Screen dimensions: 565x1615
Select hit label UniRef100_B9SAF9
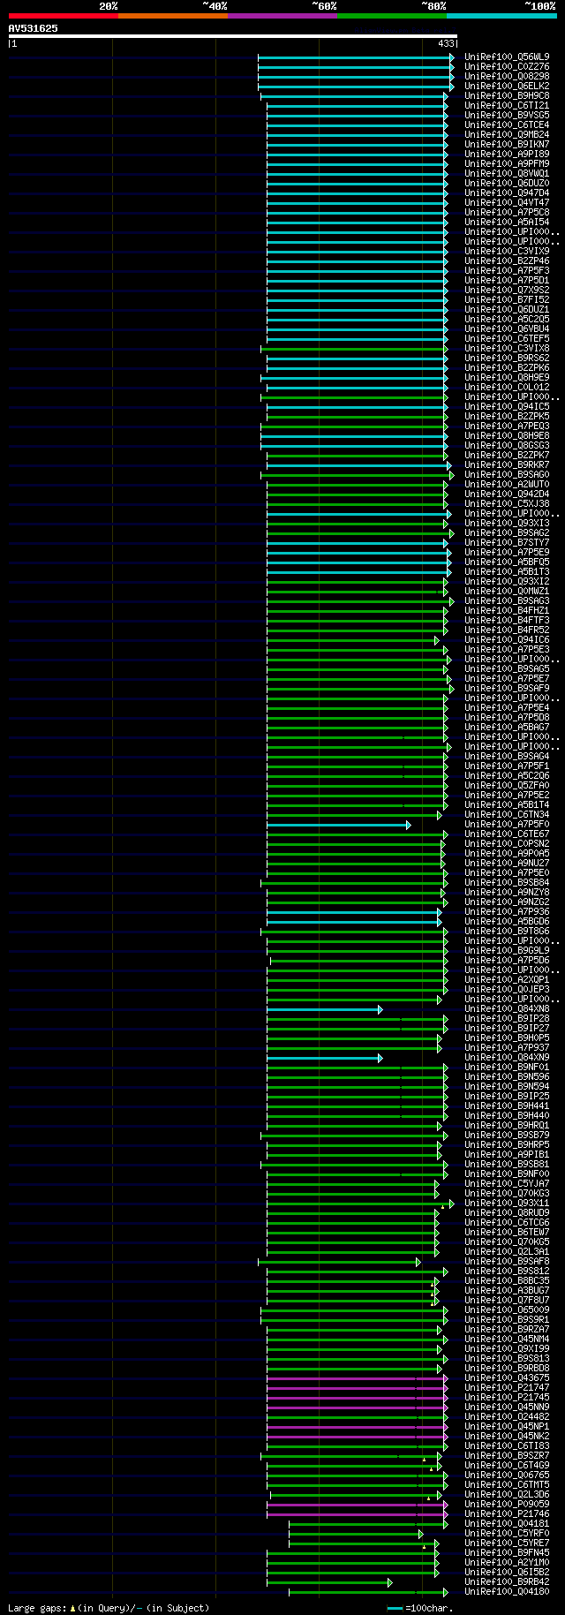click(507, 689)
